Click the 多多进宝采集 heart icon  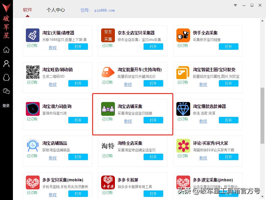183,182
